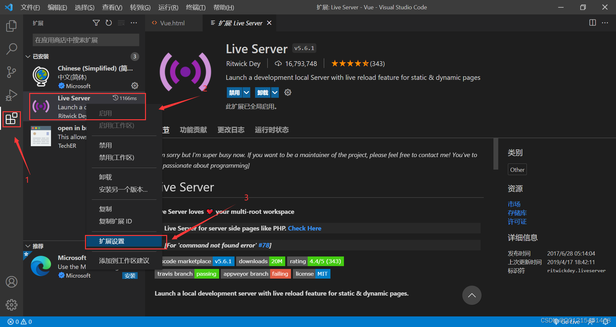Install the Microsoft Edge recommended extension

click(130, 276)
